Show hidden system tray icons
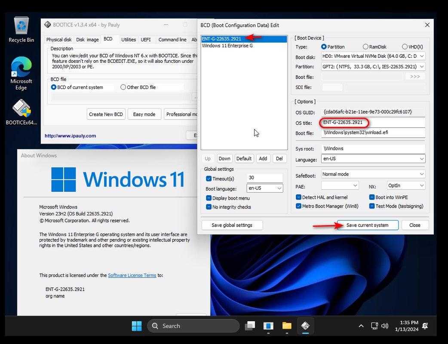448x344 pixels. point(361,326)
